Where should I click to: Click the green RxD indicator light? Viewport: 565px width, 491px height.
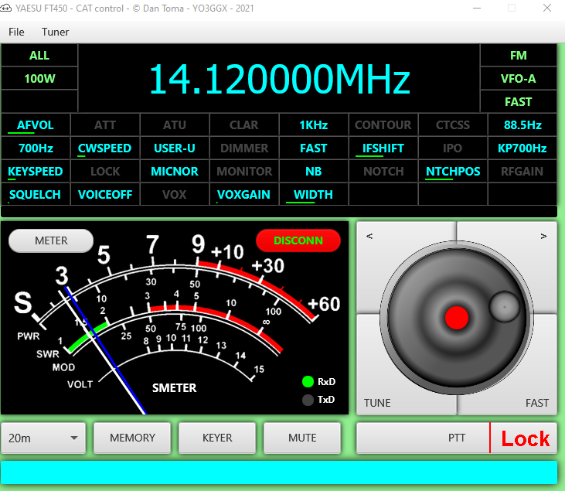click(x=308, y=381)
